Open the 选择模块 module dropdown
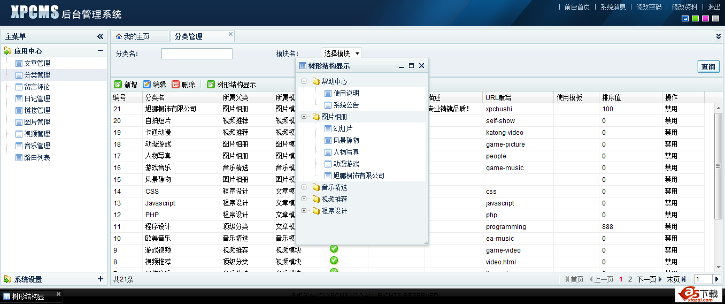Image resolution: width=725 pixels, height=305 pixels. [x=342, y=54]
